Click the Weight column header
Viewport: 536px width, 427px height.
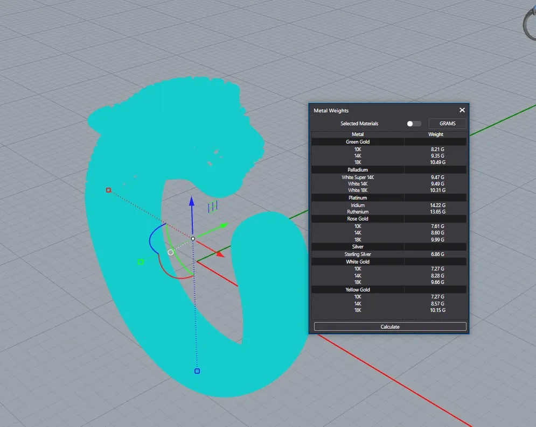click(435, 134)
